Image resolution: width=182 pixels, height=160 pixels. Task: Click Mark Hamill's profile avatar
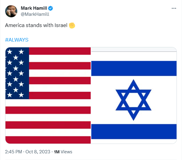coord(11,11)
